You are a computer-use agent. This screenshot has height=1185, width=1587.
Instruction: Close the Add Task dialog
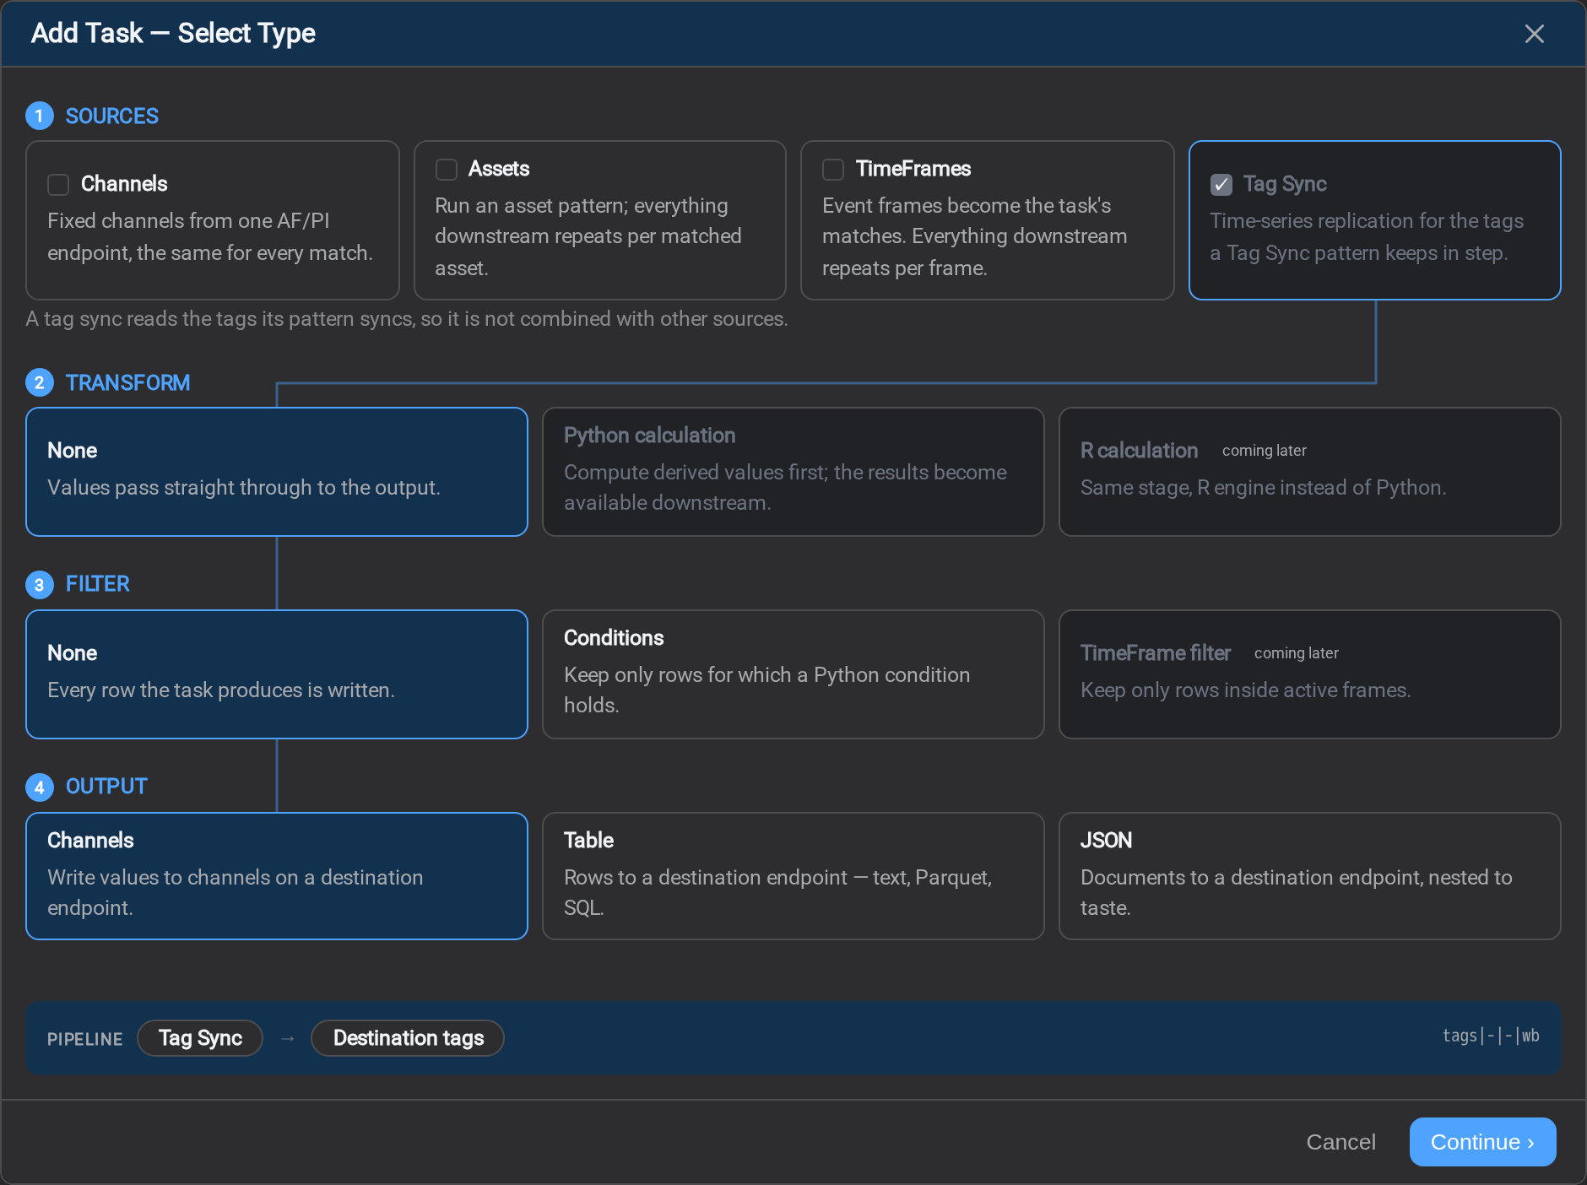1534,34
